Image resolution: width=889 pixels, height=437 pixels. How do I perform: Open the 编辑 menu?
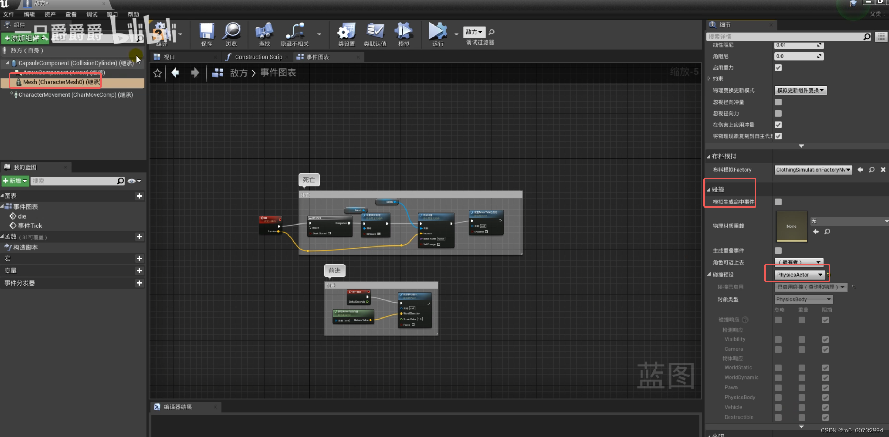click(x=29, y=15)
